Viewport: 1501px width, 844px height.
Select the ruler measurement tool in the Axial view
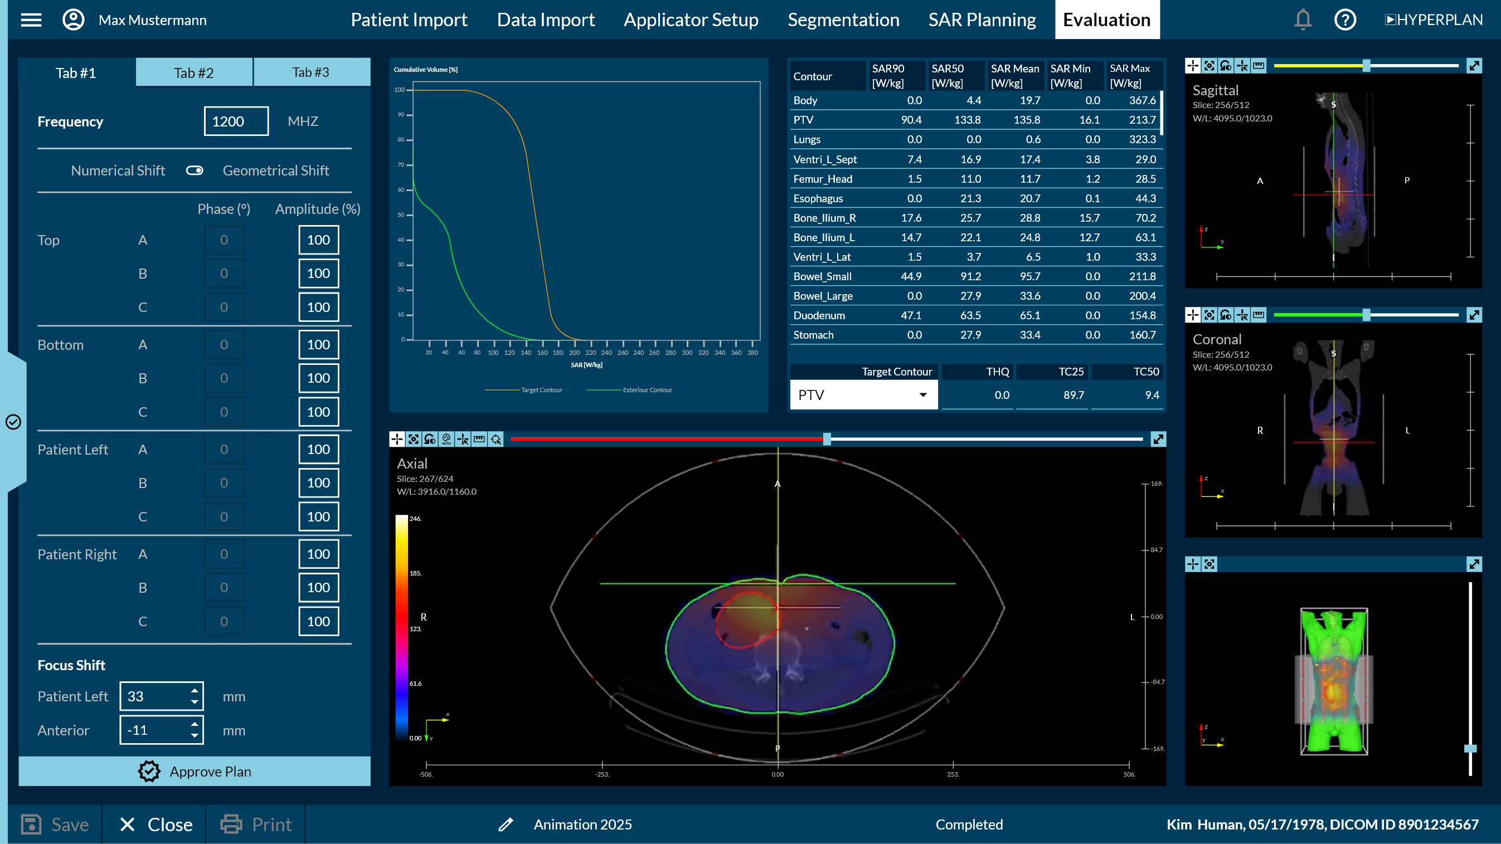click(479, 439)
